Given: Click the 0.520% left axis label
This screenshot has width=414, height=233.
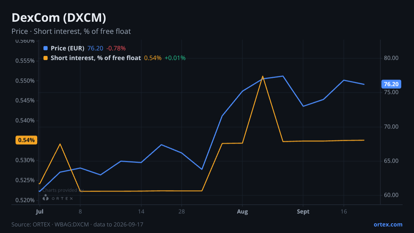Looking at the screenshot, I should click(x=25, y=200).
